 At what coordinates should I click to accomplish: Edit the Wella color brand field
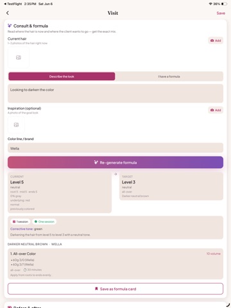click(116, 148)
